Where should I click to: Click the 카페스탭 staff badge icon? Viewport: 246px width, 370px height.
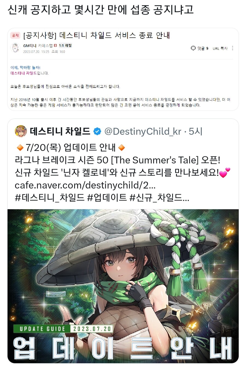tap(55, 45)
